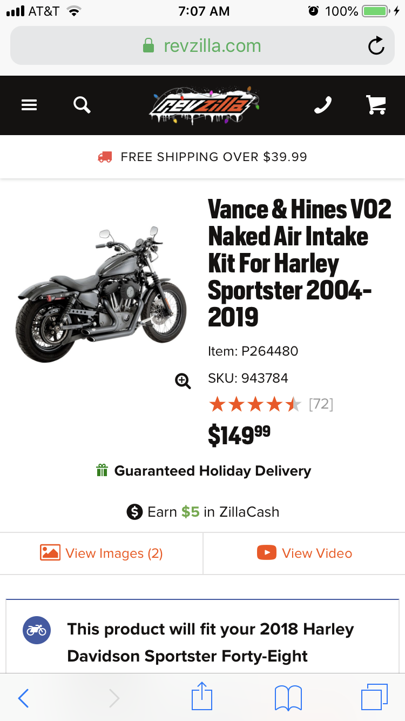Image resolution: width=405 pixels, height=721 pixels.
Task: Tap Safari's share icon
Action: 202,697
